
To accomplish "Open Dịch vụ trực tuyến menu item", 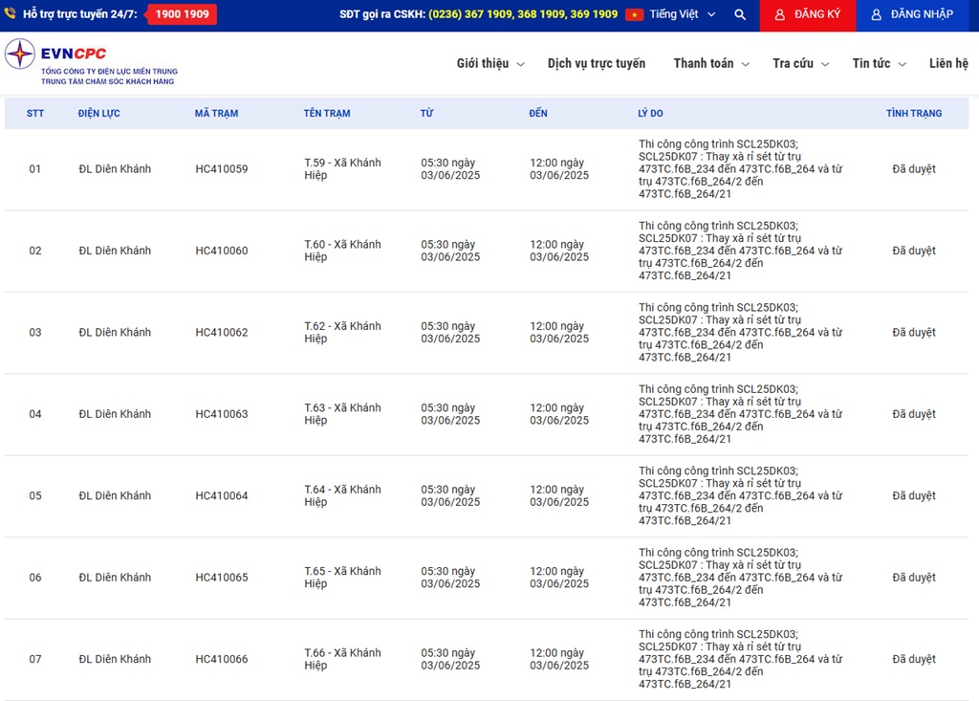I will tap(596, 64).
